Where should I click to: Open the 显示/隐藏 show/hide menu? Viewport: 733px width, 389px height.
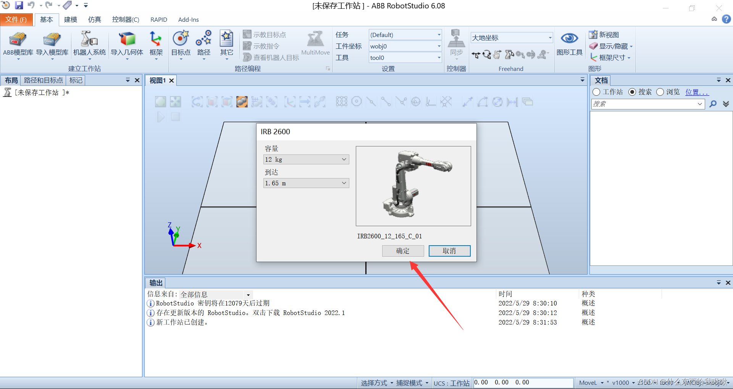(611, 46)
